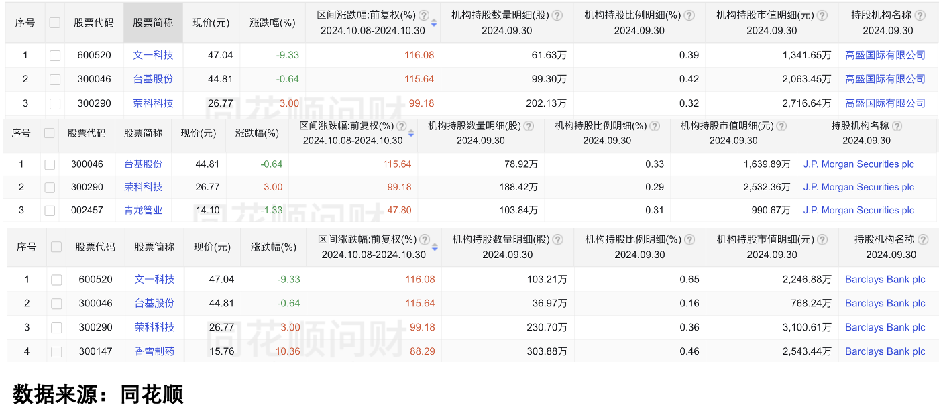Click help icon beside 机构持股数量明细 in Barclays table
The image size is (943, 417).
click(559, 239)
